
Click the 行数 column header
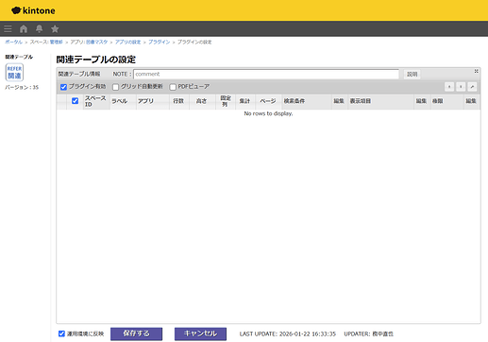[179, 101]
